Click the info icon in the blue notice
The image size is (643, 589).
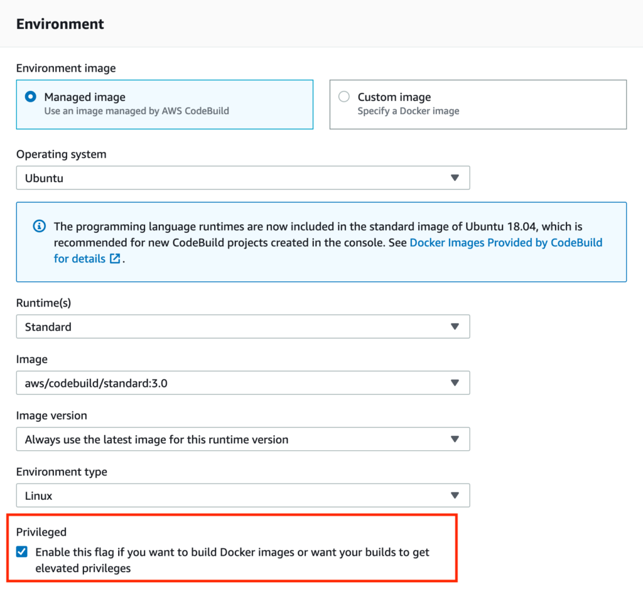40,226
